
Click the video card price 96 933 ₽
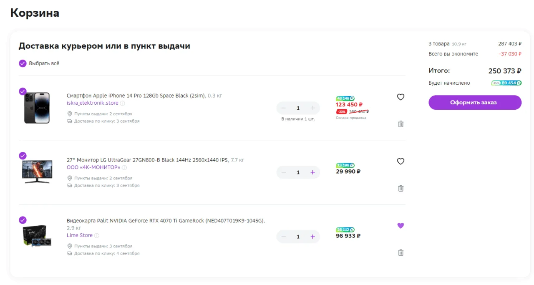(348, 236)
